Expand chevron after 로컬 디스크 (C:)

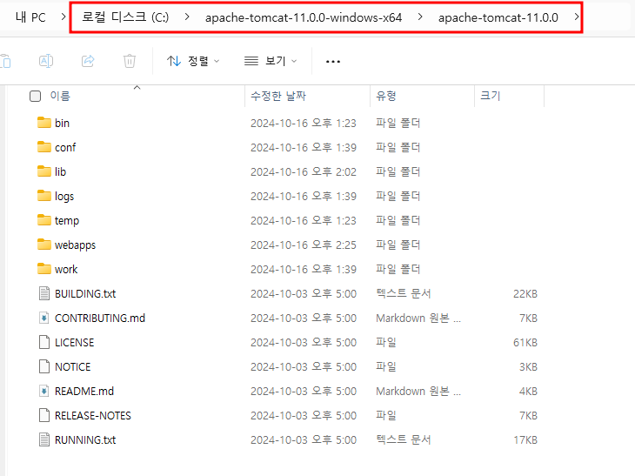pos(187,17)
